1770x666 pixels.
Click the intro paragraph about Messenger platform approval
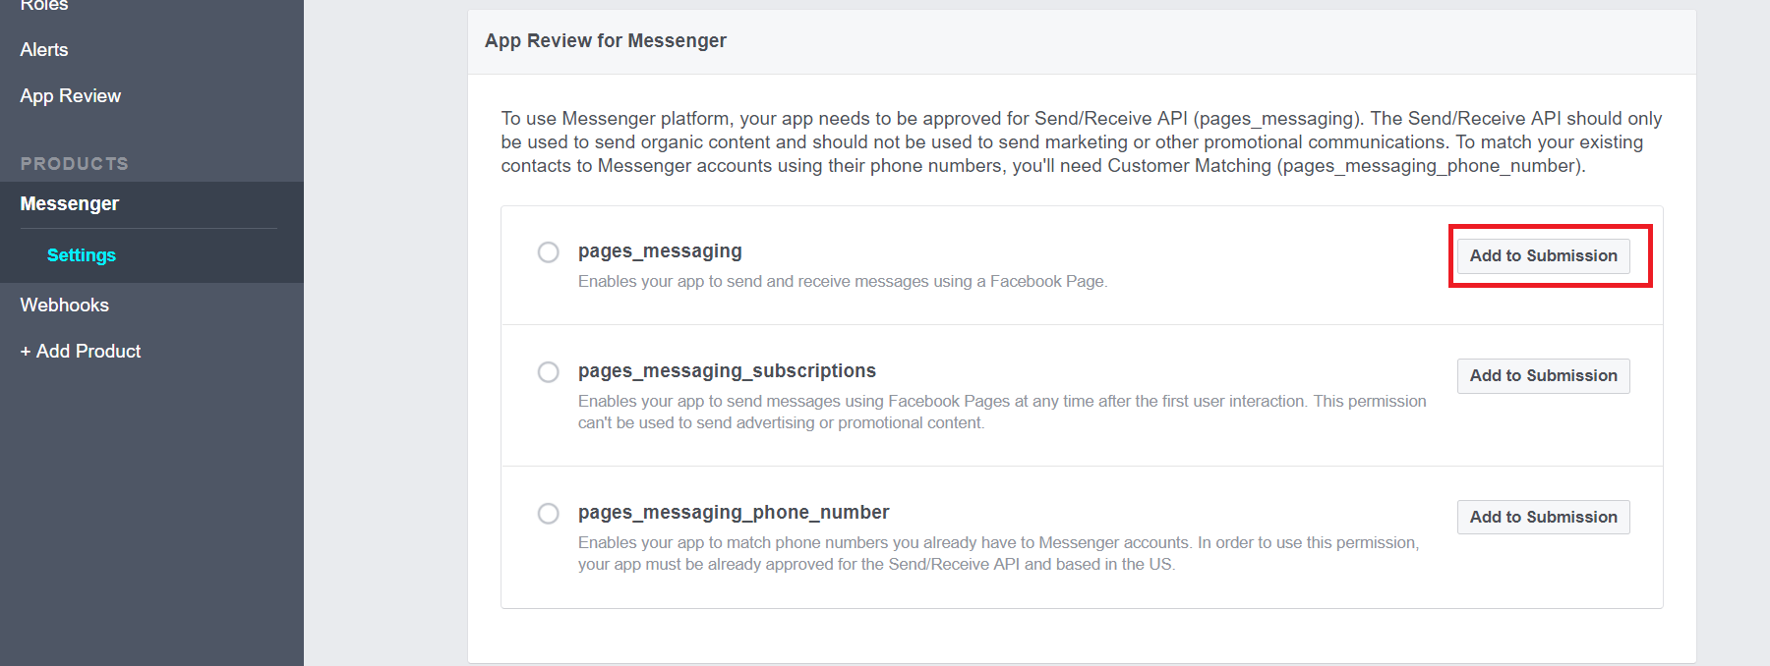1082,141
